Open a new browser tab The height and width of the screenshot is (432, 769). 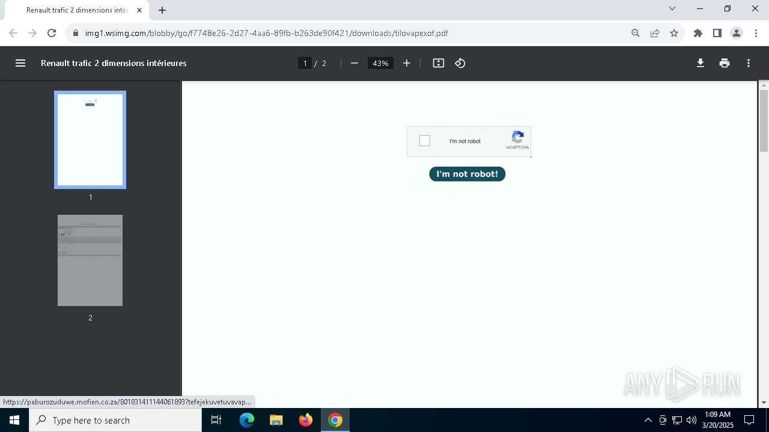(162, 10)
